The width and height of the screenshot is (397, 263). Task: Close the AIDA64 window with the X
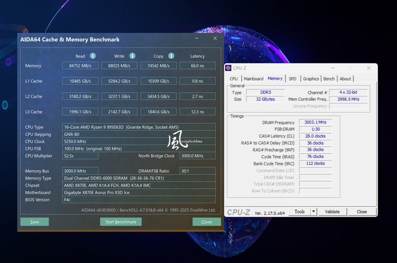[x=215, y=39]
